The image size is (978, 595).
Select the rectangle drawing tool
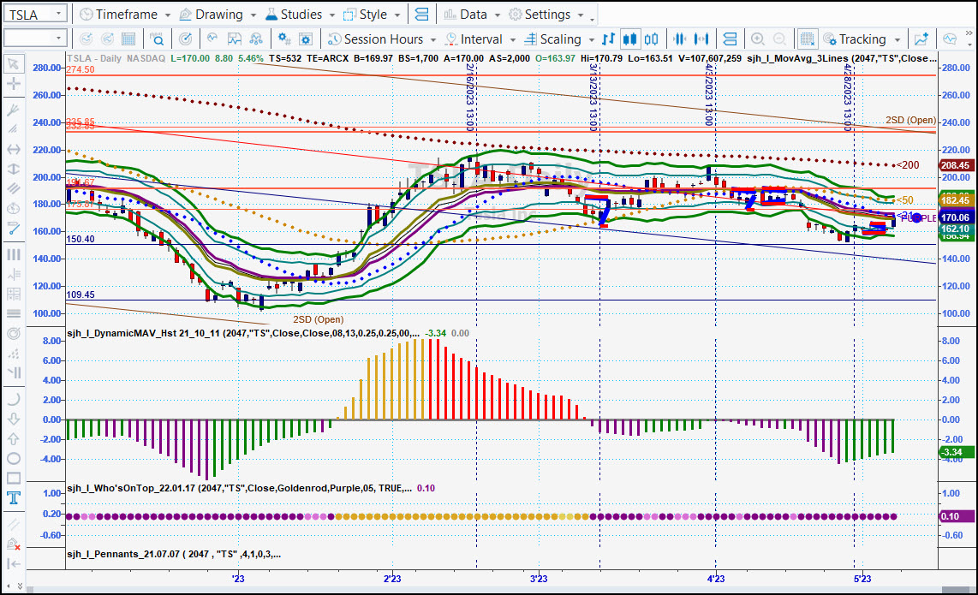point(13,479)
